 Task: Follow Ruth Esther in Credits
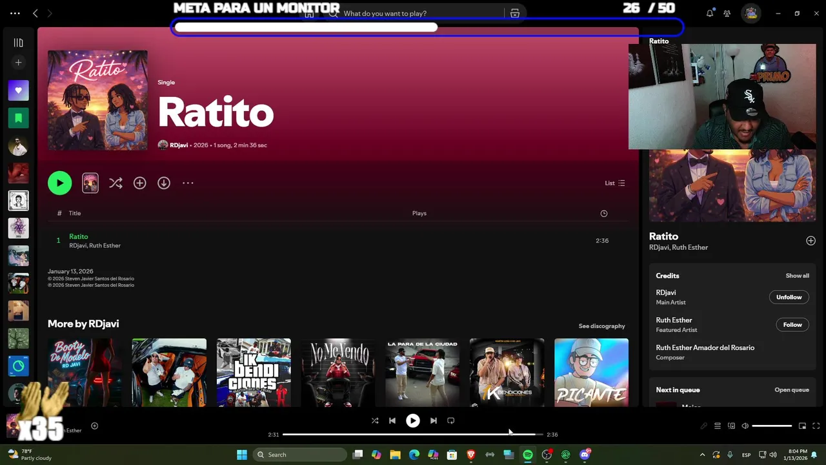click(x=792, y=325)
